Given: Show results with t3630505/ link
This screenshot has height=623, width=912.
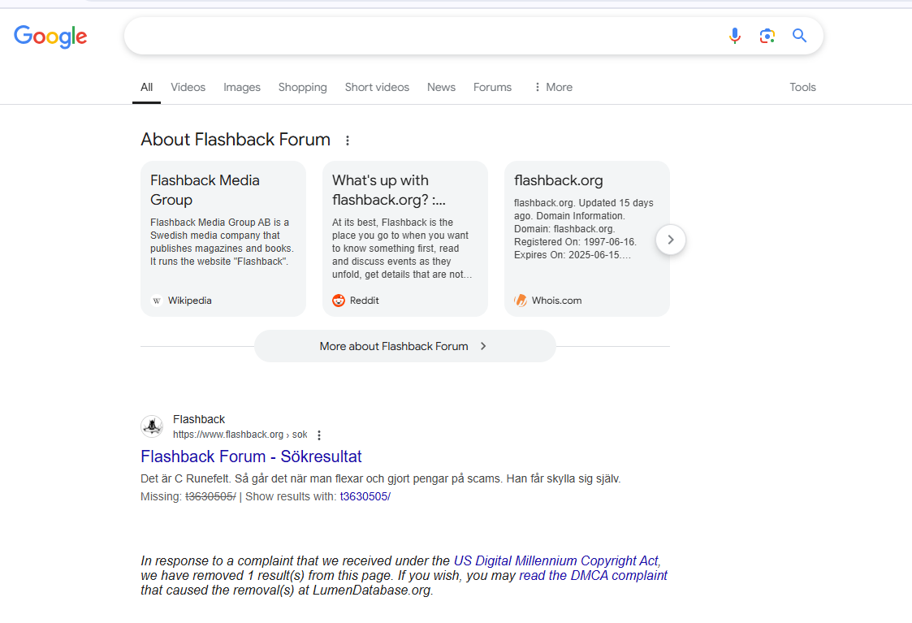Looking at the screenshot, I should [365, 496].
